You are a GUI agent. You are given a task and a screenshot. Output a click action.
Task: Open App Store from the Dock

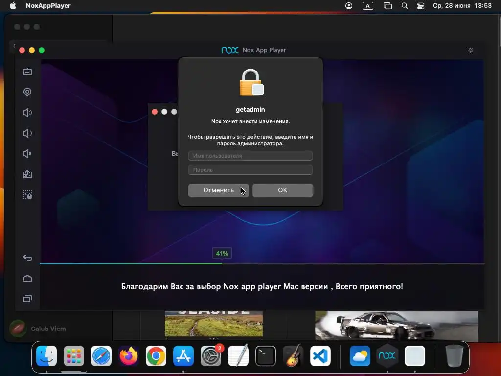tap(183, 356)
